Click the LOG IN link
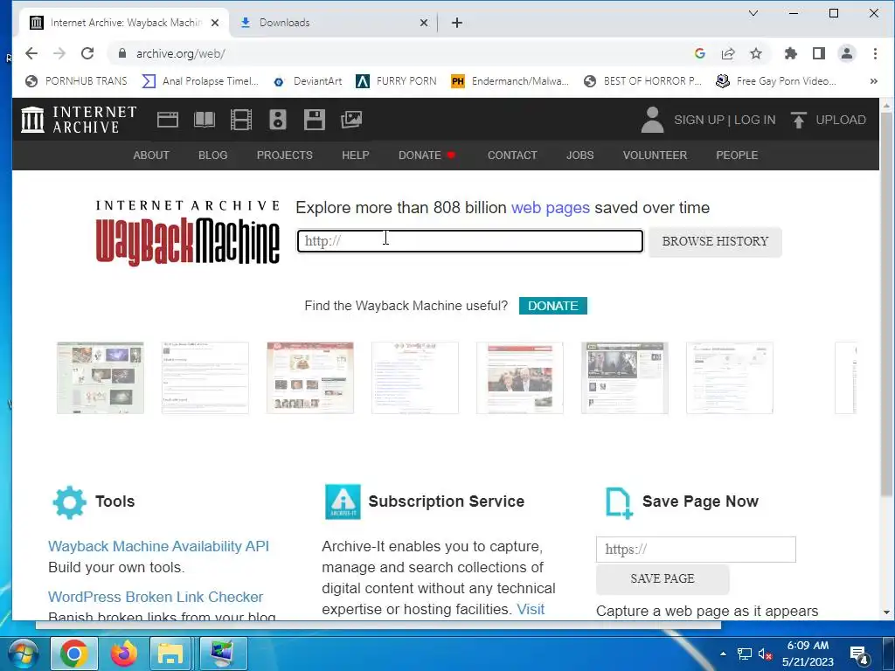Viewport: 895px width, 671px height. (754, 120)
